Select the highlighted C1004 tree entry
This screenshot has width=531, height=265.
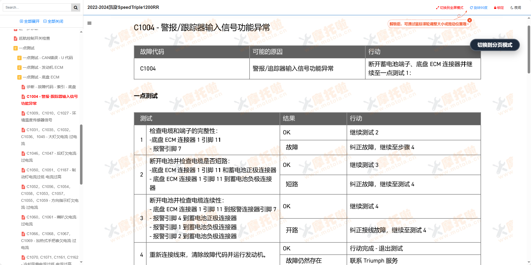tap(49, 100)
